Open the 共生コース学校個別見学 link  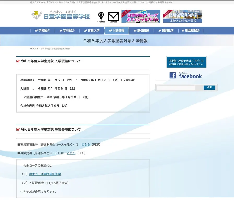(x=45, y=174)
